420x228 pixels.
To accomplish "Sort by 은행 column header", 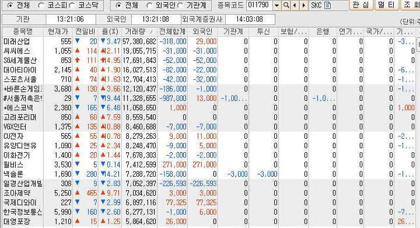I will [x=323, y=31].
